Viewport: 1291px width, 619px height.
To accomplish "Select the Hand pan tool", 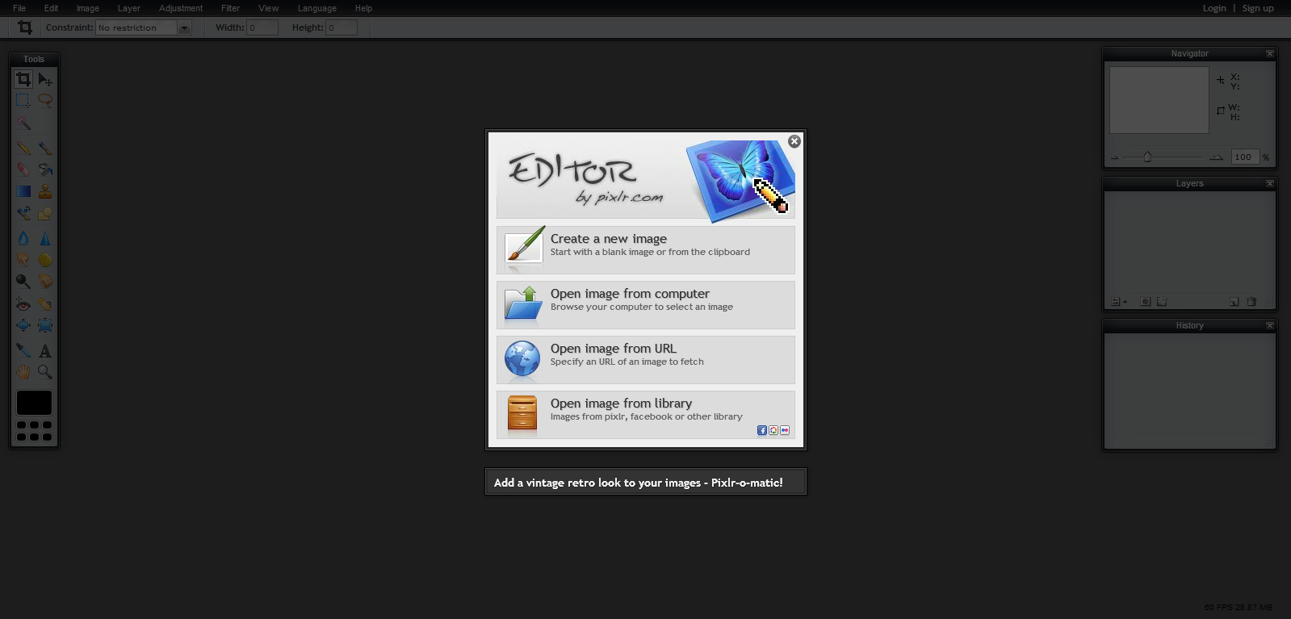I will tap(23, 372).
